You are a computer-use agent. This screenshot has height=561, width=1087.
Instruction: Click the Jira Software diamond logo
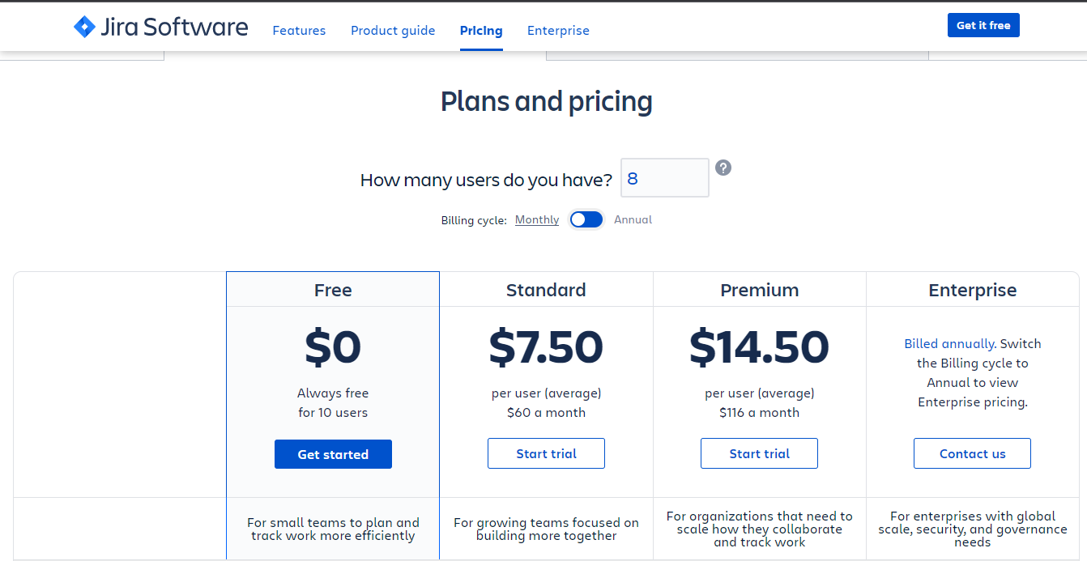84,27
